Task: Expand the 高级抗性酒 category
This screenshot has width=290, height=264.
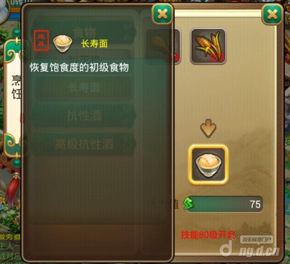Action: [84, 144]
